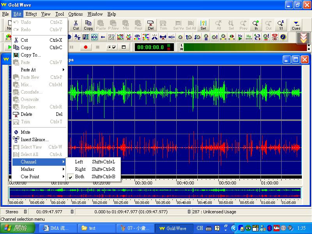Click the zoom In magnifier icon
Image resolution: width=312 pixels, height=234 pixels.
[256, 25]
